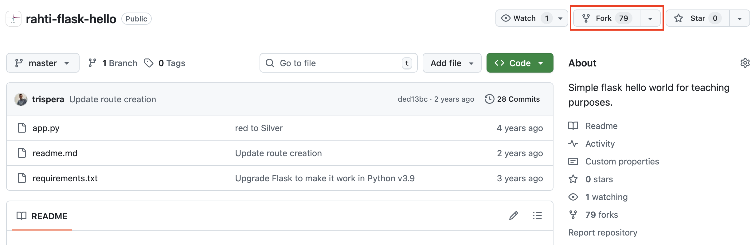Open the requirements.txt file

click(65, 178)
